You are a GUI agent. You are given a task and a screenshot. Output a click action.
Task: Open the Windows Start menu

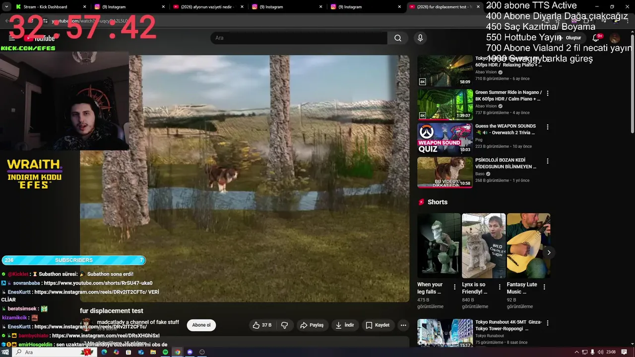(x=6, y=352)
